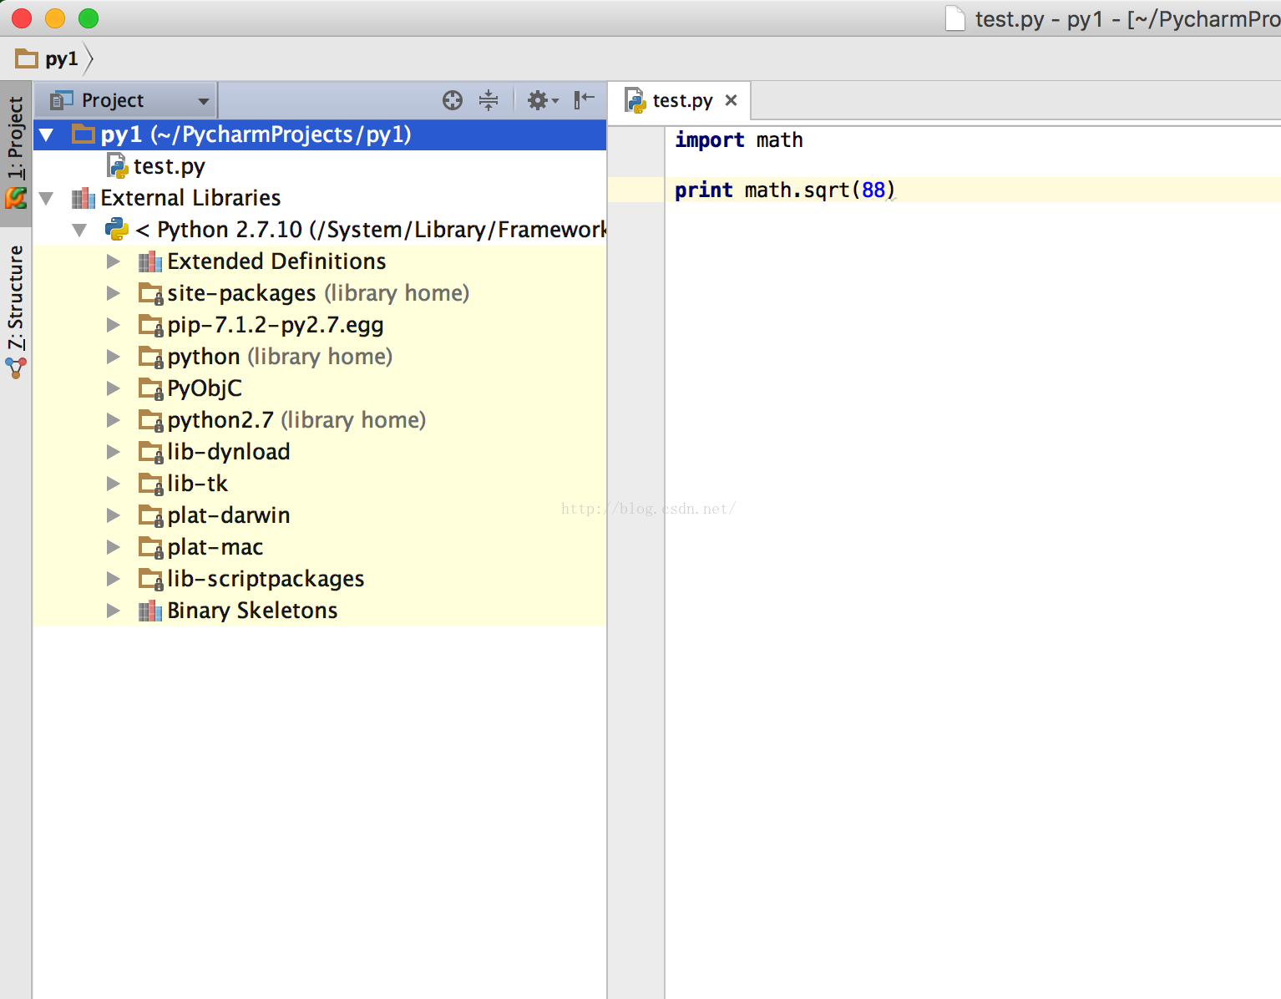Expand the lib-scriptpackages folder
This screenshot has width=1281, height=999.
click(113, 579)
